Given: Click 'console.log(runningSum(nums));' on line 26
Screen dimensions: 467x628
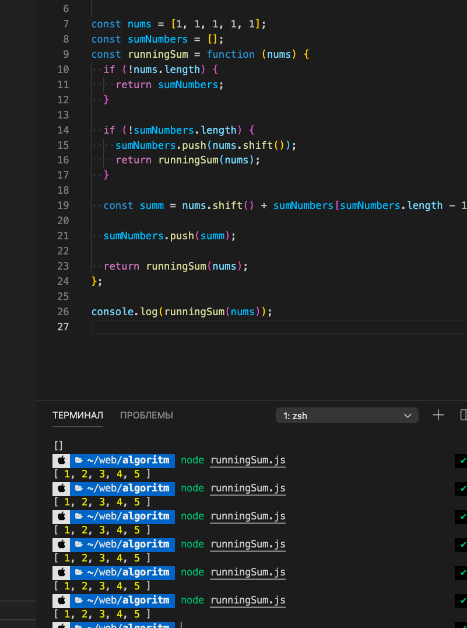Looking at the screenshot, I should click(182, 312).
